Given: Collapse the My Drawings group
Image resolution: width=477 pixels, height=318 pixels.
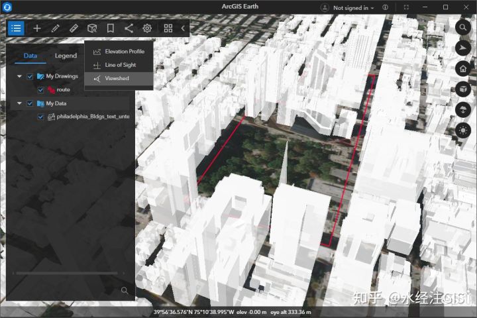Looking at the screenshot, I should 19,76.
